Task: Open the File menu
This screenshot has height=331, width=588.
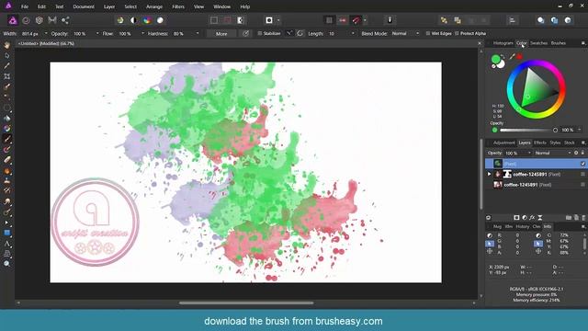Action: [x=25, y=6]
